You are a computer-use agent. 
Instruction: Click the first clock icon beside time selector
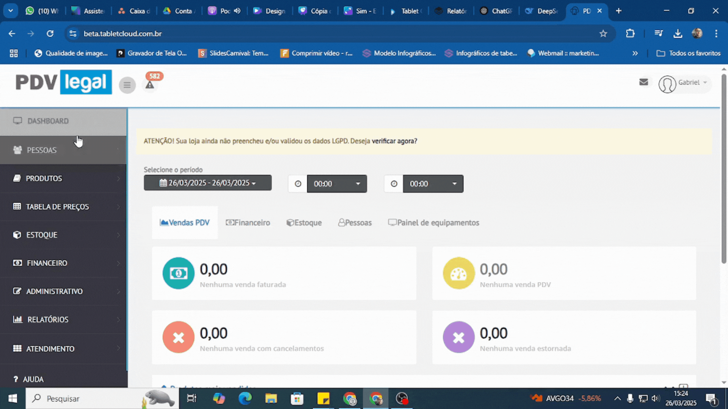(x=298, y=184)
